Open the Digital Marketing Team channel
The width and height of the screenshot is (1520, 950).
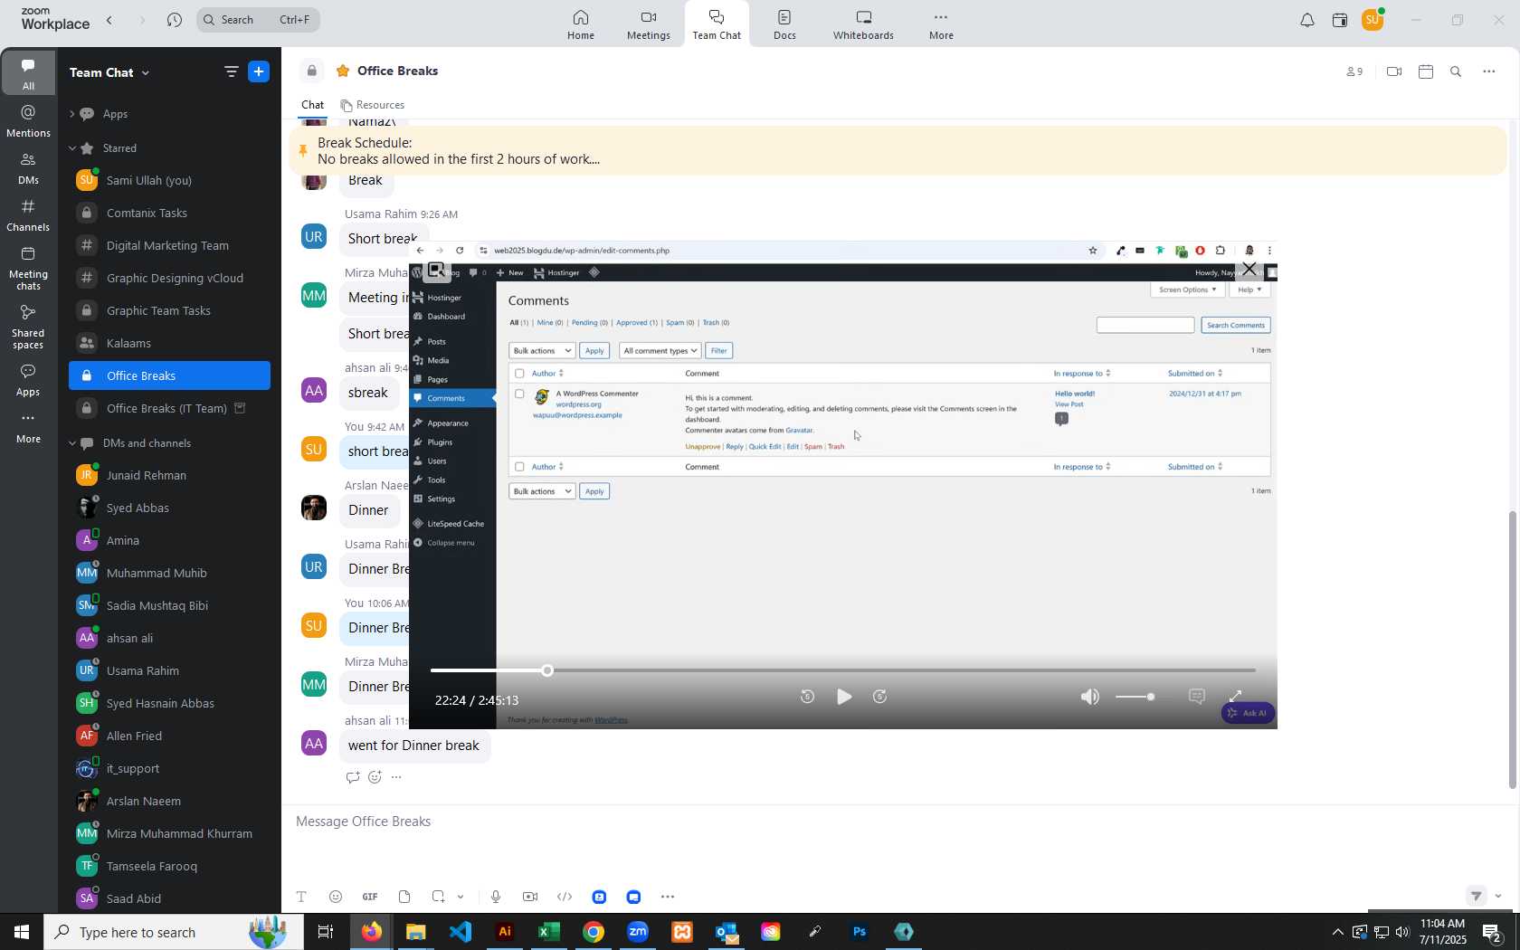pos(169,246)
